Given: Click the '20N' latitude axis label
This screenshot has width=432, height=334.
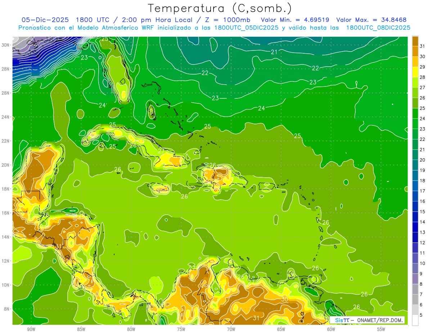Looking at the screenshot, I should pyautogui.click(x=6, y=165).
